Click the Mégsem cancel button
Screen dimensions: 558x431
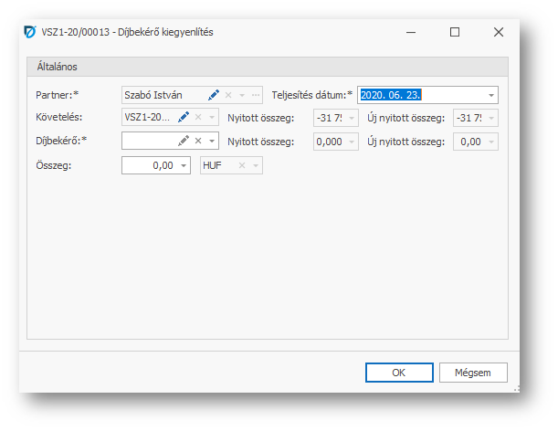pyautogui.click(x=472, y=373)
